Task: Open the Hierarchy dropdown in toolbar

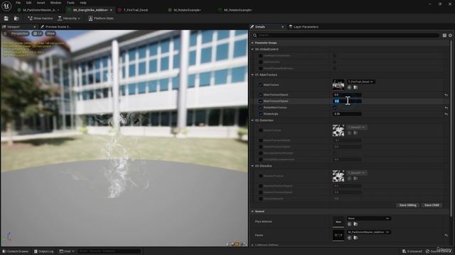Action: 69,18
